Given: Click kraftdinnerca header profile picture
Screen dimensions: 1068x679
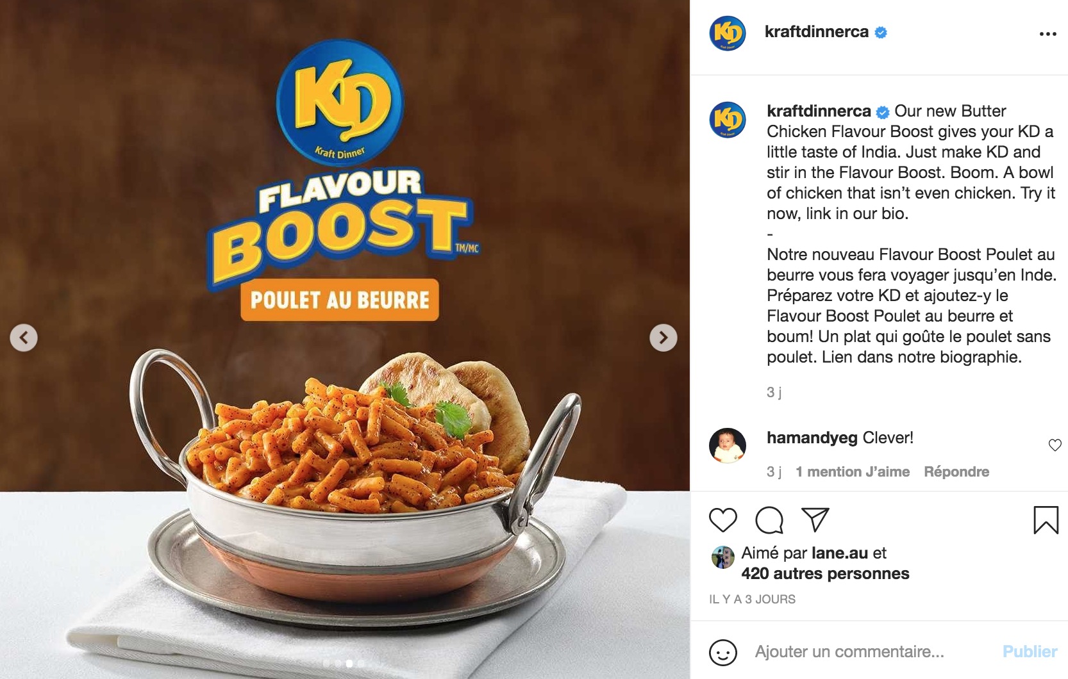Looking at the screenshot, I should [x=728, y=33].
